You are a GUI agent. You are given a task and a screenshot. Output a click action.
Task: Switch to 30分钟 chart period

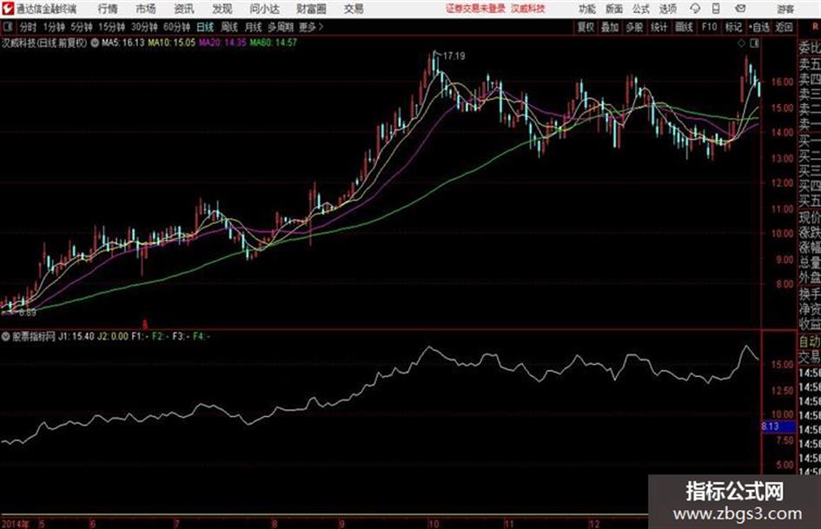pos(144,27)
